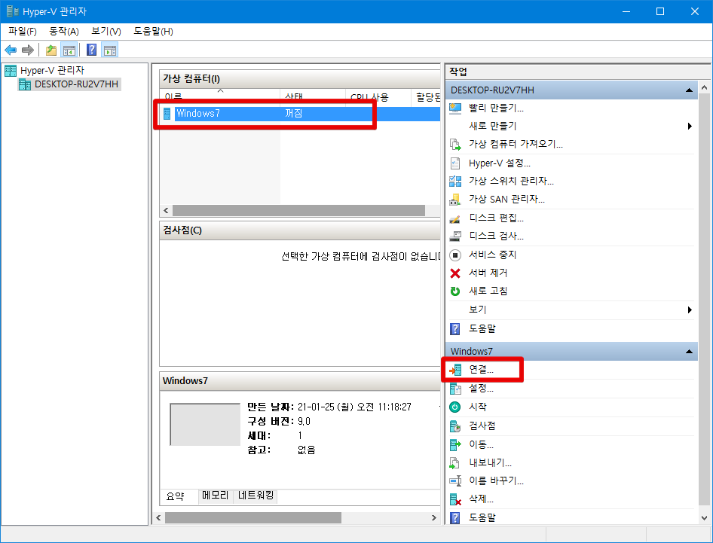Expand the 보기 submenu arrow in actions

[x=690, y=310]
